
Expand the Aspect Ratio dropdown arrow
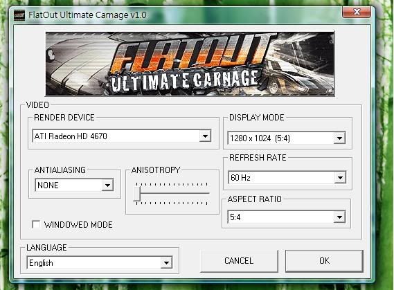339,217
